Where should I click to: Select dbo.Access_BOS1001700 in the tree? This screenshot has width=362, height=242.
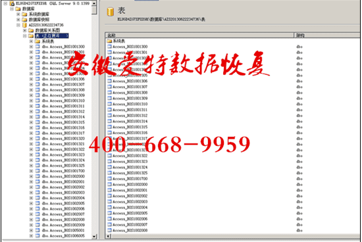[x=63, y=171]
